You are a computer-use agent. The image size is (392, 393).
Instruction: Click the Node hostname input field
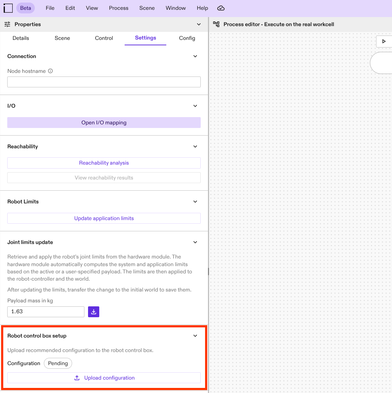(104, 82)
